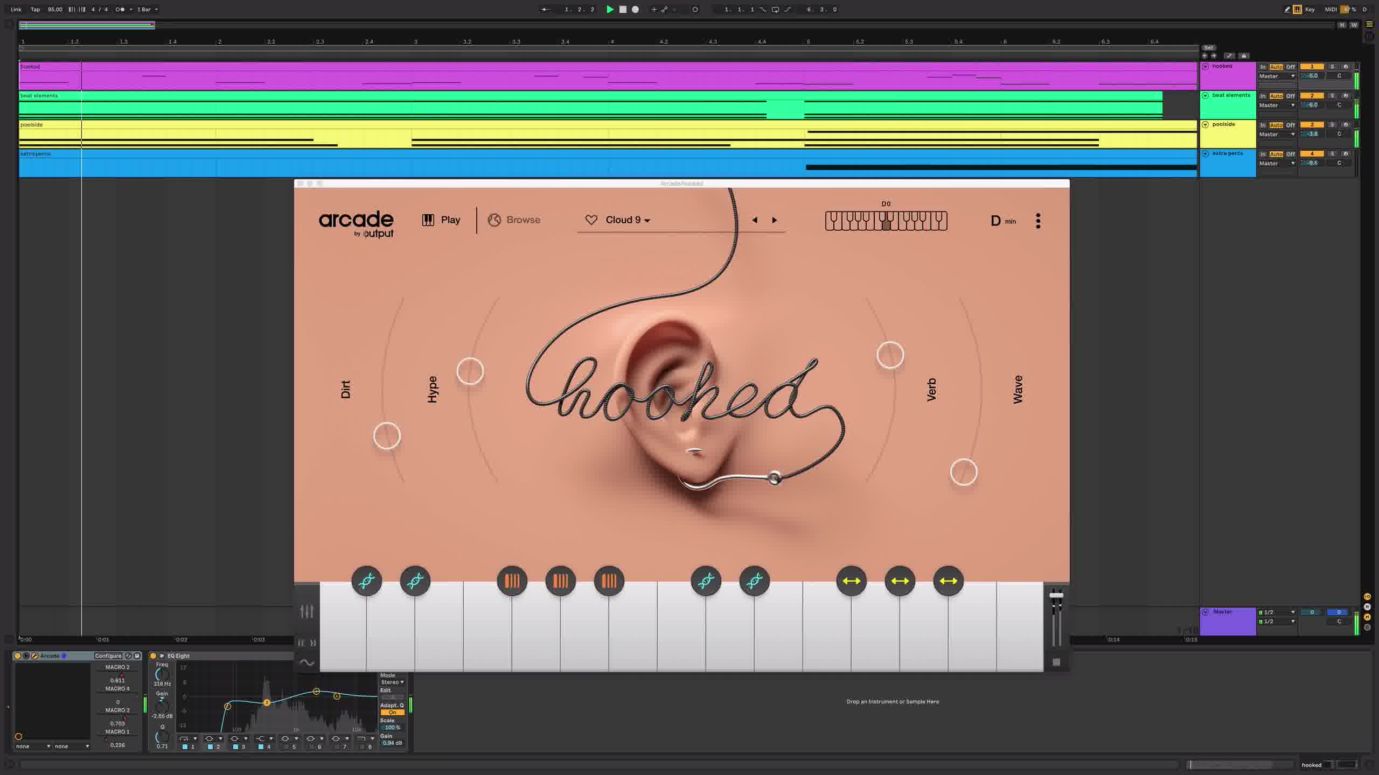Click the green Play button in the transport bar
1379x775 pixels.
610,9
